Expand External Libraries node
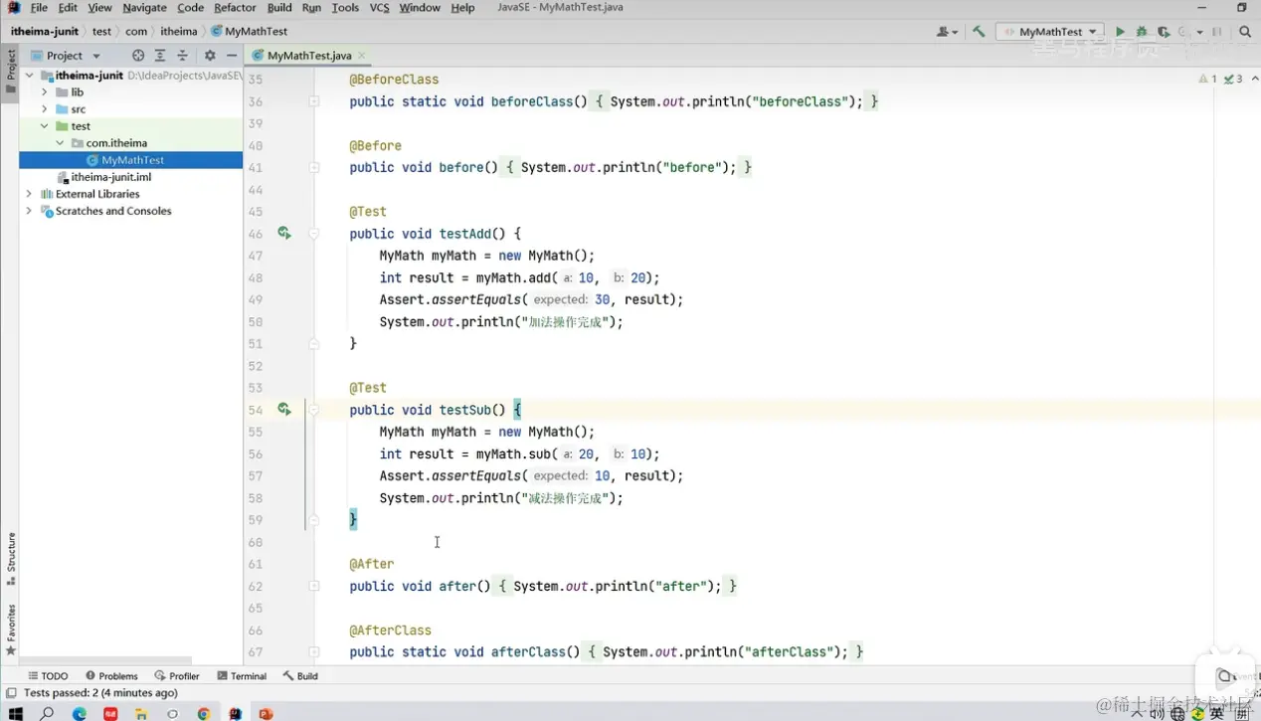 click(30, 194)
